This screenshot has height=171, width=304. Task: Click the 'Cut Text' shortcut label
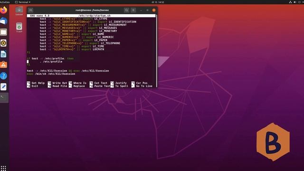(x=101, y=83)
